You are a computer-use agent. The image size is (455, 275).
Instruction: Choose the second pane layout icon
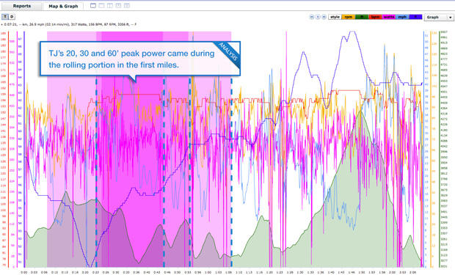(101, 6)
